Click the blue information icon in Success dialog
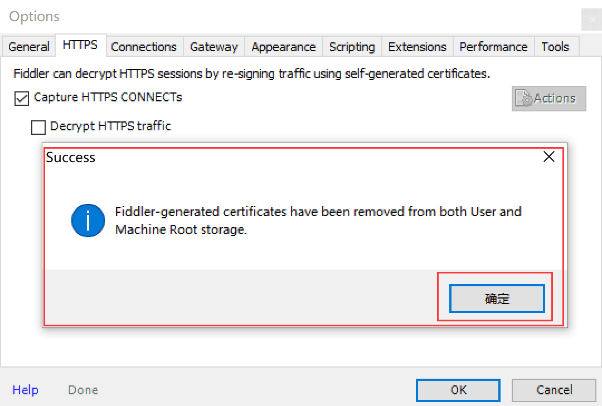The image size is (602, 406). pyautogui.click(x=88, y=221)
